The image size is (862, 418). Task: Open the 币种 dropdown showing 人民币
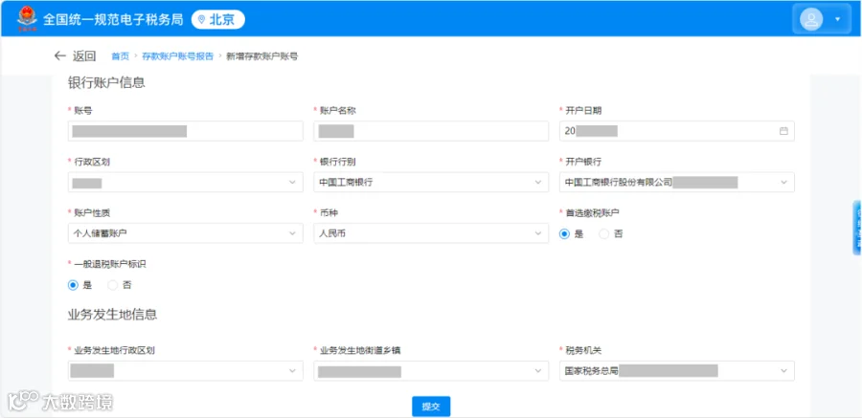[431, 233]
